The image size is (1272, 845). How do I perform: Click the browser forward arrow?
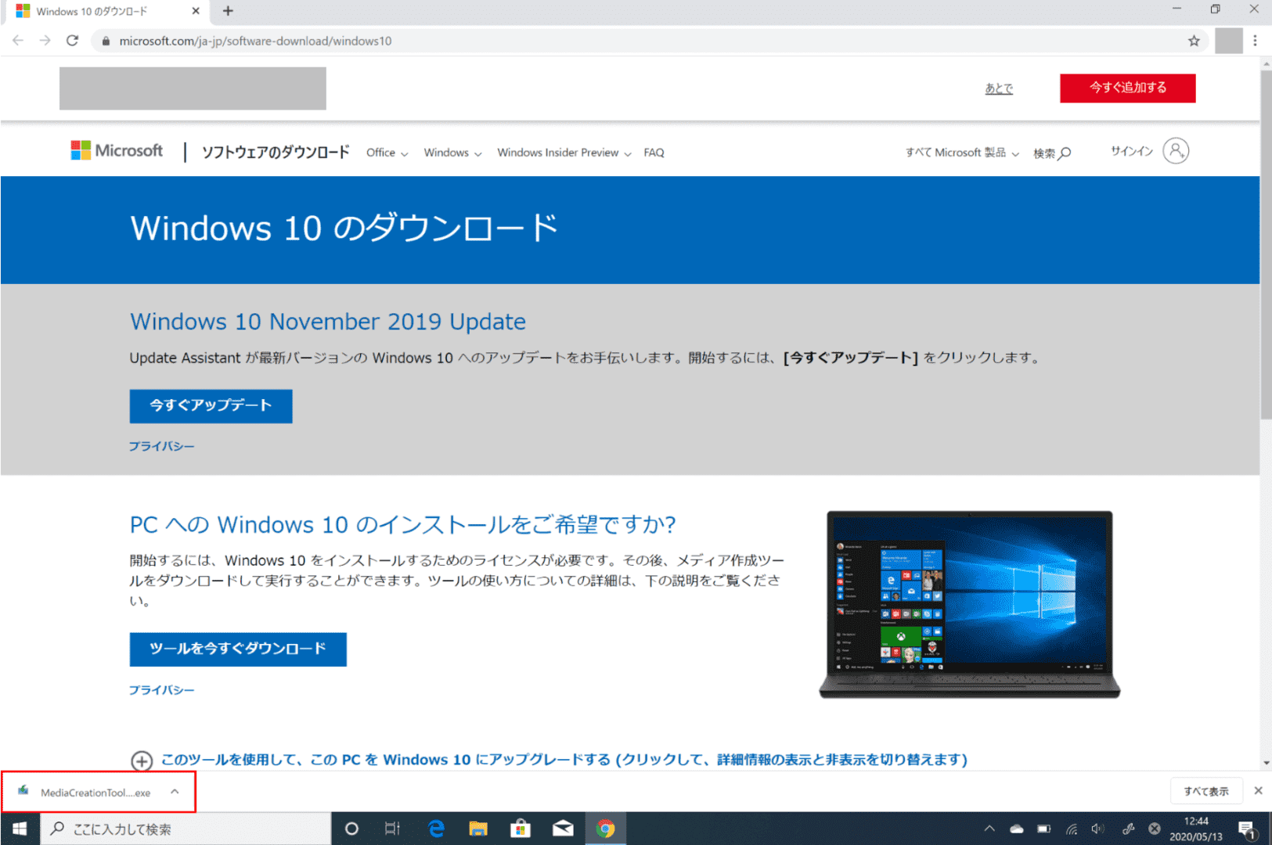(45, 41)
